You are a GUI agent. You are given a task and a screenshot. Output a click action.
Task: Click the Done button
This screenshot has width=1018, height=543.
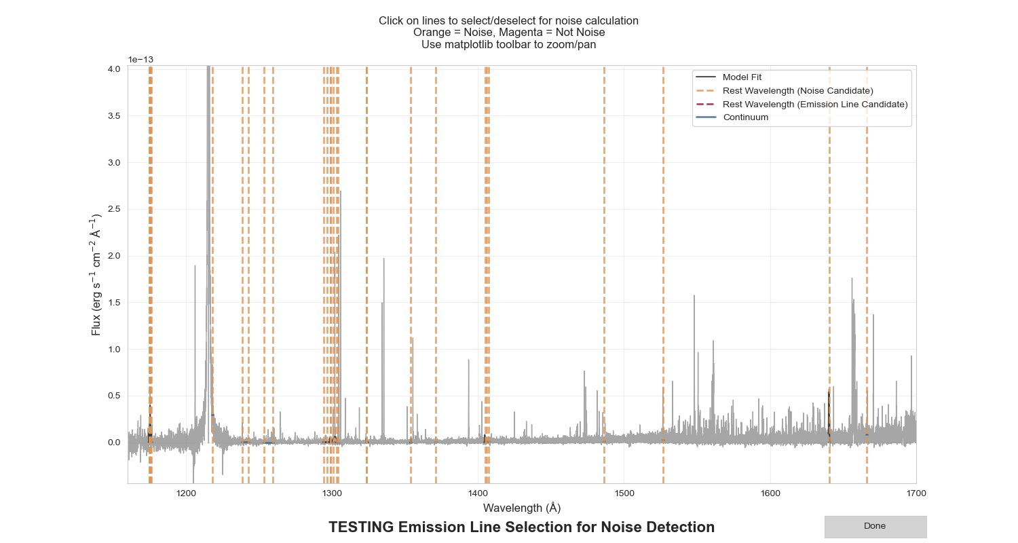(875, 527)
